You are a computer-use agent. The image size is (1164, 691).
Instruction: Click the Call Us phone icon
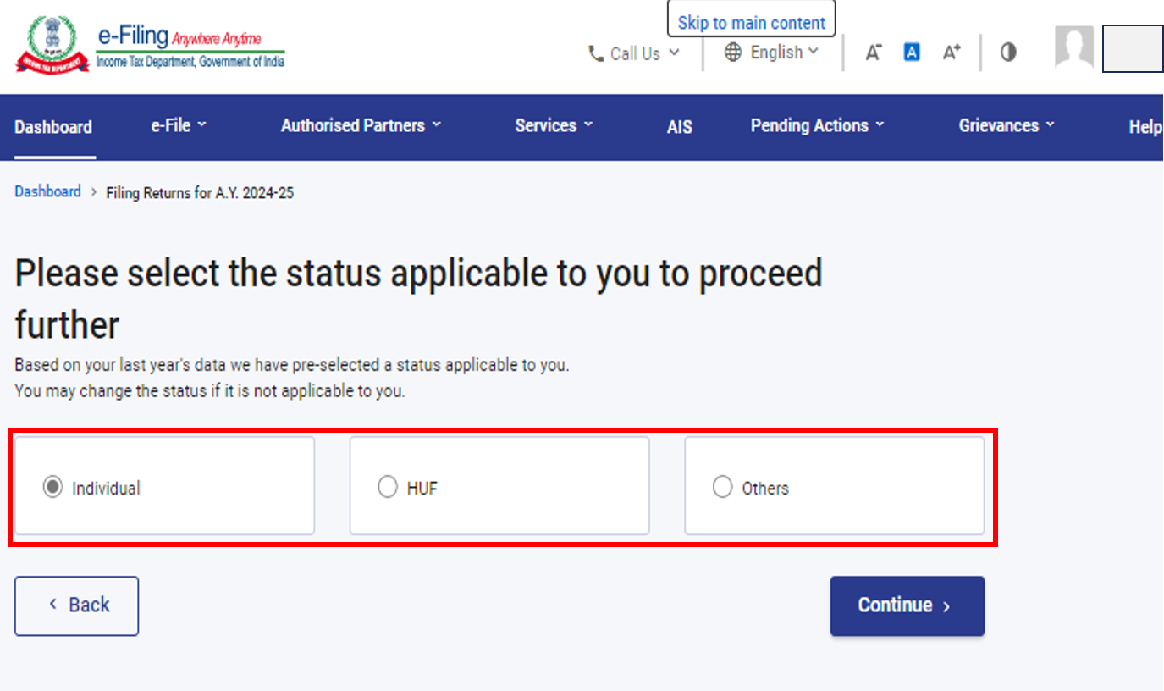pos(596,53)
